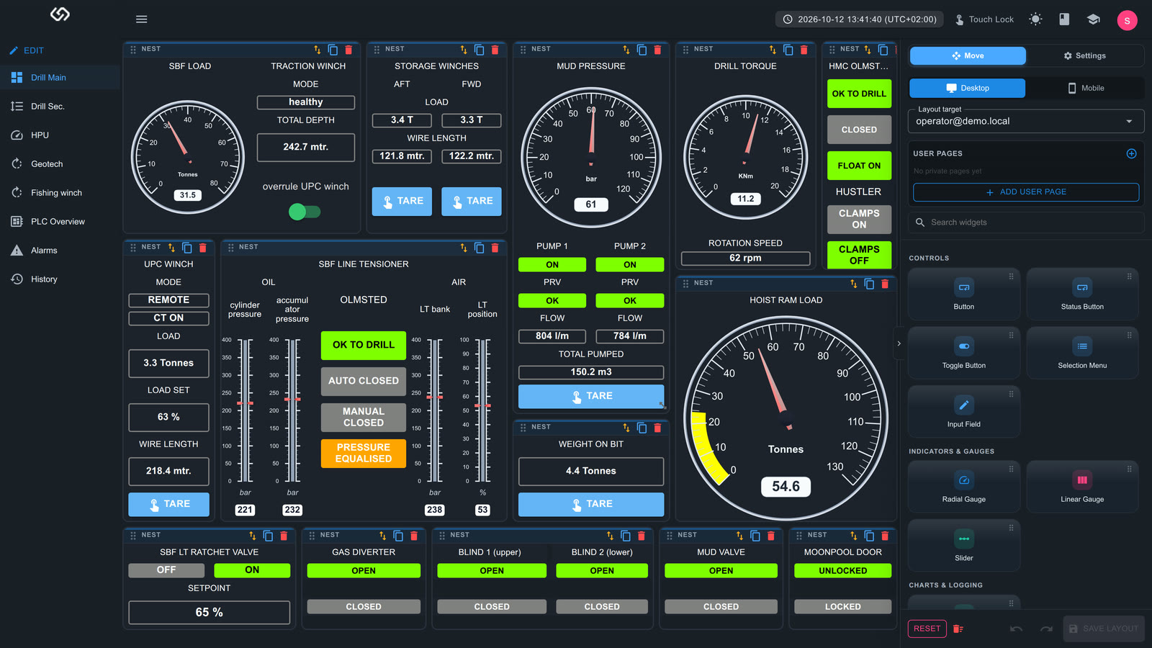Click the SETPOINT 65 % value field
The height and width of the screenshot is (648, 1152).
tap(209, 613)
